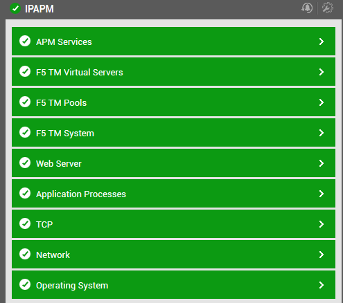Select the Operating System label
Viewport: 343px width, 303px height.
click(72, 286)
